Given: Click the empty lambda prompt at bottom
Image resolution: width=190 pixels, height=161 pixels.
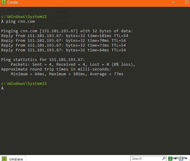Looking at the screenshot, I should [x=2, y=88].
